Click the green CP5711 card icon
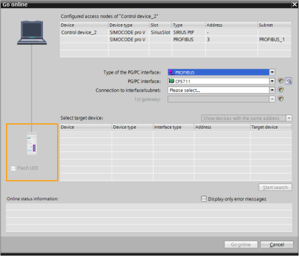The height and width of the screenshot is (256, 299). tap(172, 81)
